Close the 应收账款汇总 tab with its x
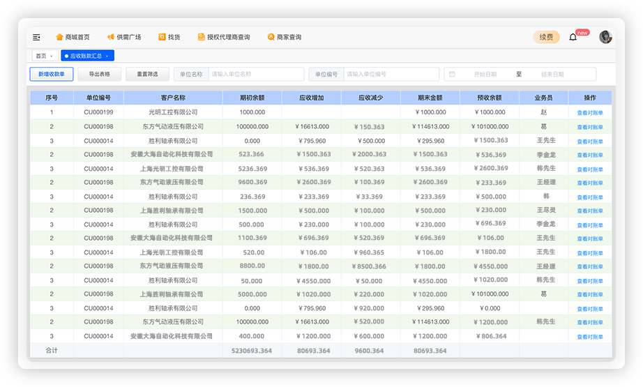The height and width of the screenshot is (387, 643). pyautogui.click(x=107, y=56)
